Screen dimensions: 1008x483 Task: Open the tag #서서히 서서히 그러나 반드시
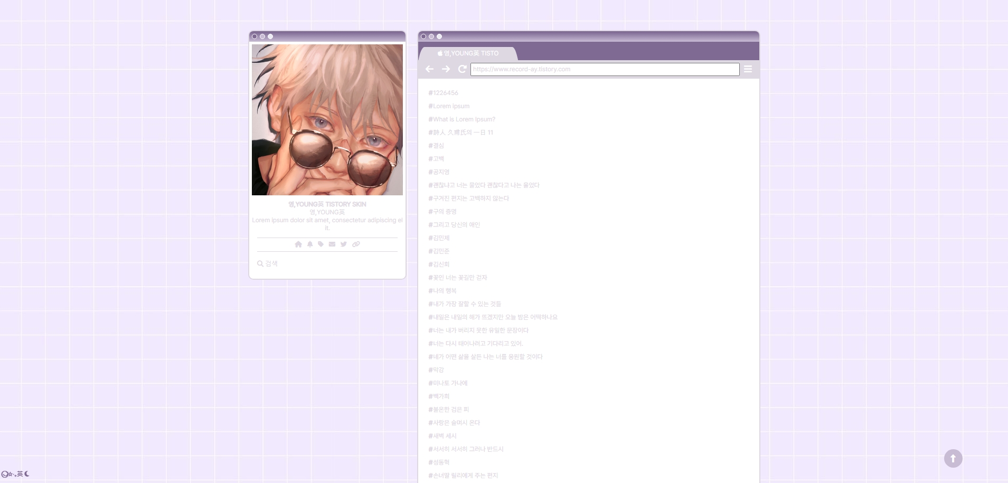pyautogui.click(x=466, y=449)
